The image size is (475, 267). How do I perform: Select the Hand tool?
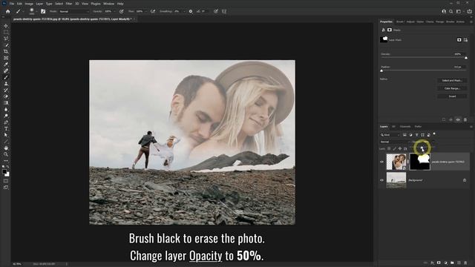(6, 148)
